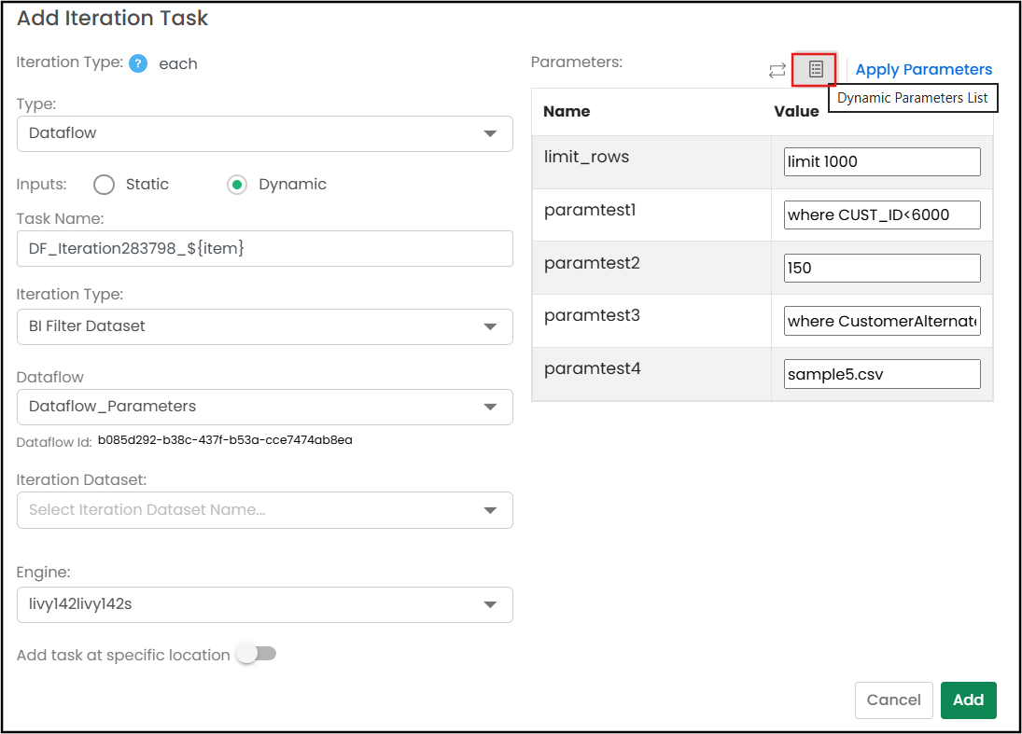This screenshot has width=1022, height=734.
Task: Click the Value column header
Action: tap(796, 111)
